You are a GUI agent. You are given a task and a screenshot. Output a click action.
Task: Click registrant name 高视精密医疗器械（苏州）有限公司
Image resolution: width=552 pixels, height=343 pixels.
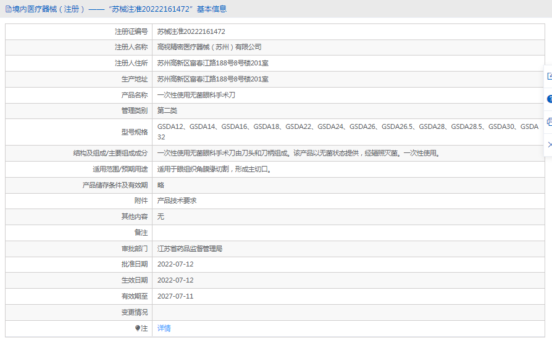209,47
